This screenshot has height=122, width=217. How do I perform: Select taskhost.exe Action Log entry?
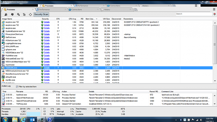coord(106,95)
